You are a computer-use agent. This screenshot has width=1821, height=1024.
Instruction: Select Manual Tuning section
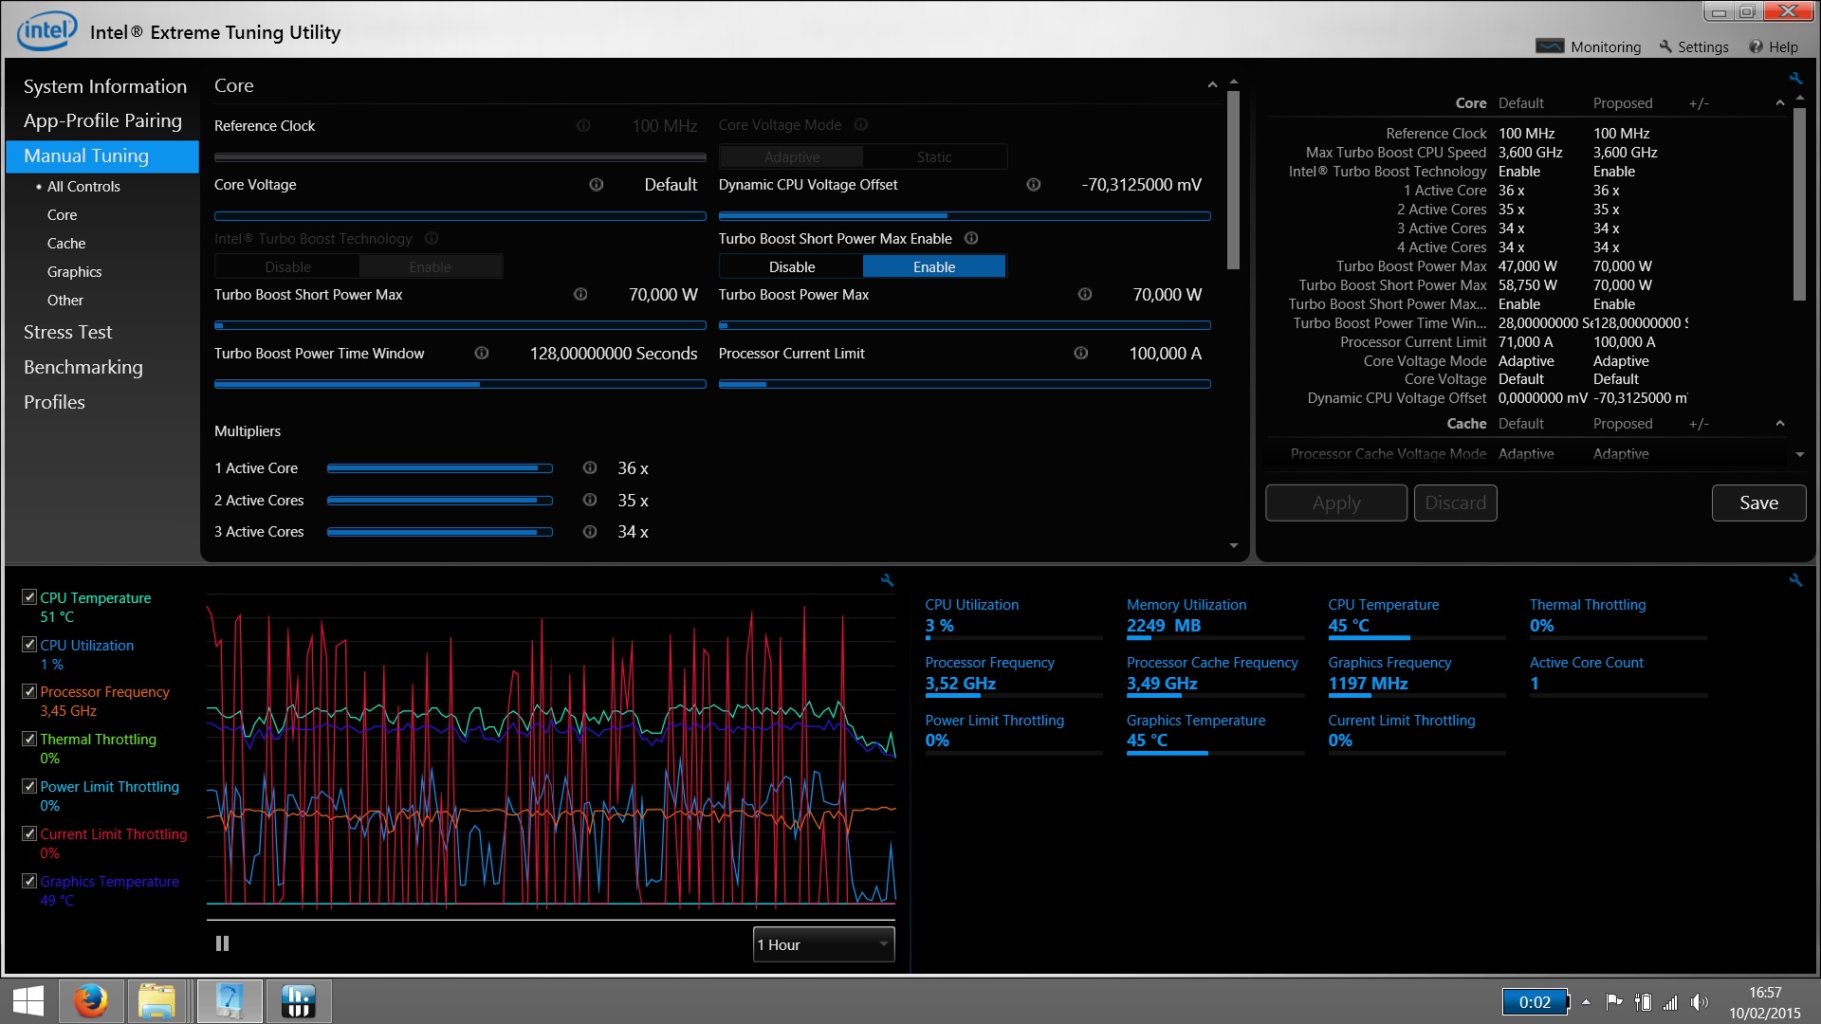(x=102, y=156)
